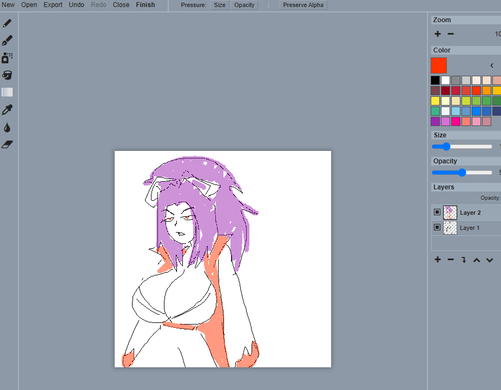Select Layer 2 thumbnail

450,213
